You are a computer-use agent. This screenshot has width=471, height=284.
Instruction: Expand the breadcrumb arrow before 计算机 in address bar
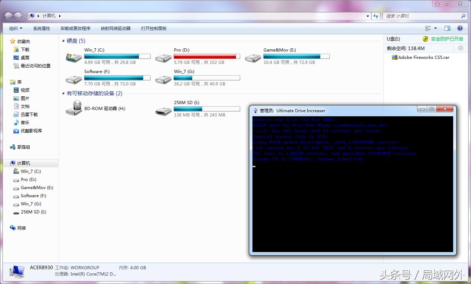(x=38, y=16)
